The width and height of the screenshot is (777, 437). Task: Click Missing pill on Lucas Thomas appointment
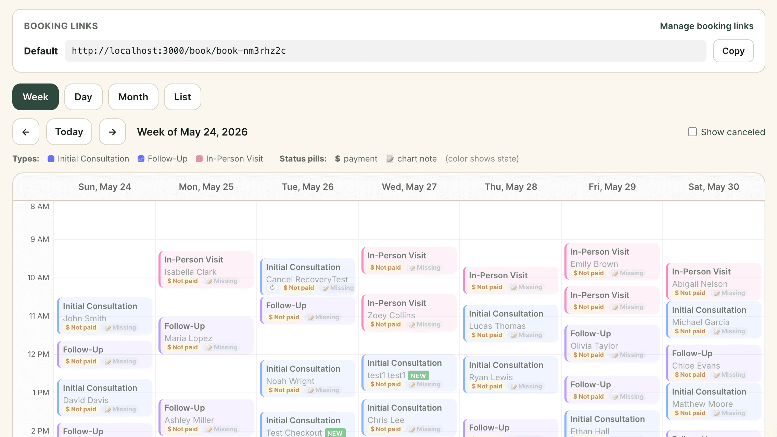[526, 335]
